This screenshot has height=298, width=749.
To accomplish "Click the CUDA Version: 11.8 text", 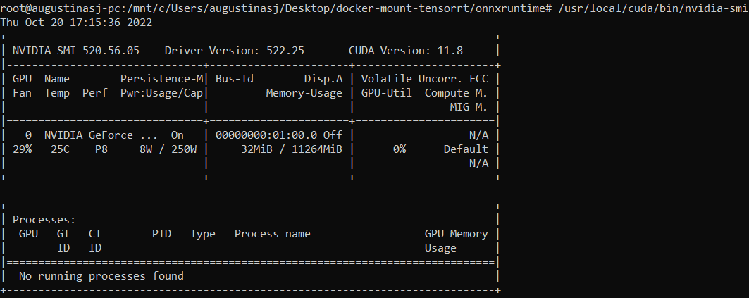I will coord(406,51).
